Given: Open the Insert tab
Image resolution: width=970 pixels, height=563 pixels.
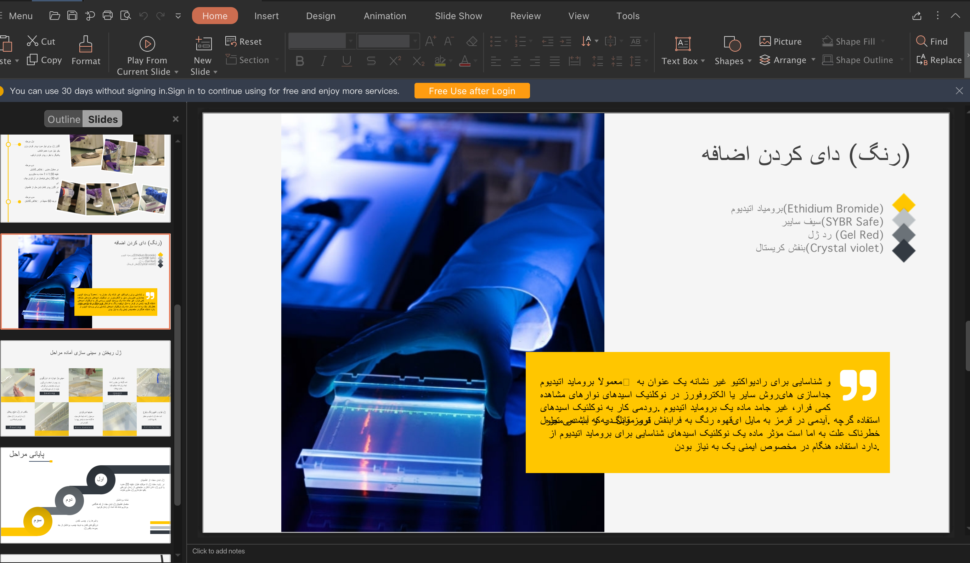Looking at the screenshot, I should coord(266,16).
